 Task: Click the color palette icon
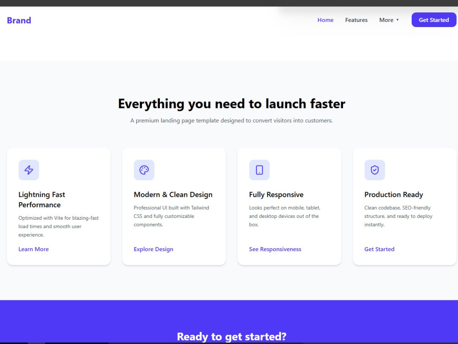tap(144, 170)
